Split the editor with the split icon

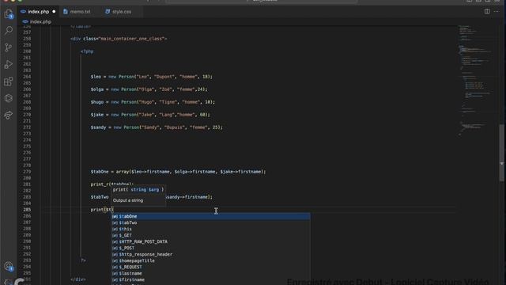click(487, 11)
